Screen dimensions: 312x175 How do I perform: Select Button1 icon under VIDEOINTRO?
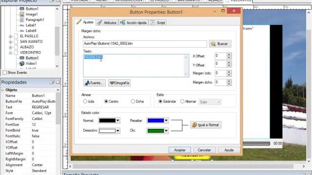click(22, 58)
